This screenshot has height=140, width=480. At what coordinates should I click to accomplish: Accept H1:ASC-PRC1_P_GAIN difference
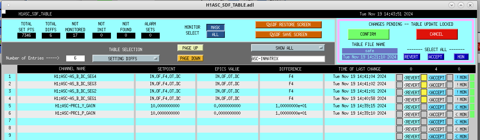click(436, 114)
